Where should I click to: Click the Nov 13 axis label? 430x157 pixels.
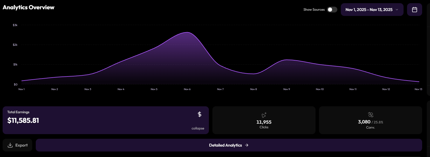tap(419, 89)
